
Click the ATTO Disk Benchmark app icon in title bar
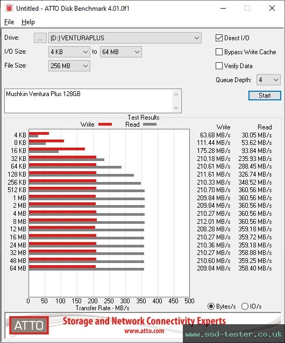coord(9,8)
